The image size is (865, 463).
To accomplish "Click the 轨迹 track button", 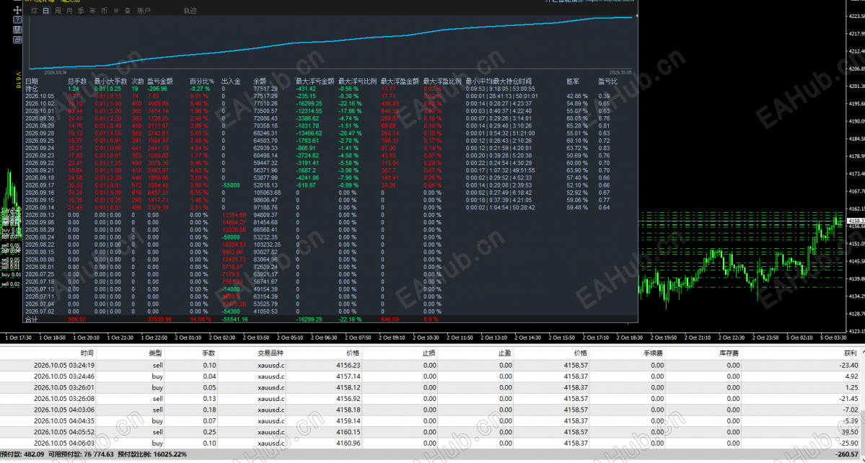I will (189, 11).
